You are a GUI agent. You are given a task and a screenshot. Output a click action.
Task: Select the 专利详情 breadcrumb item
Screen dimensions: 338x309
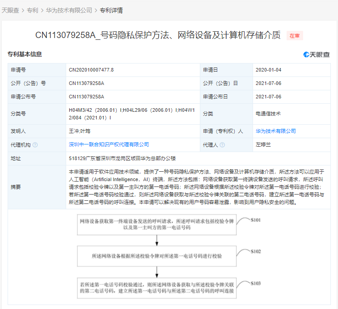[x=111, y=10]
